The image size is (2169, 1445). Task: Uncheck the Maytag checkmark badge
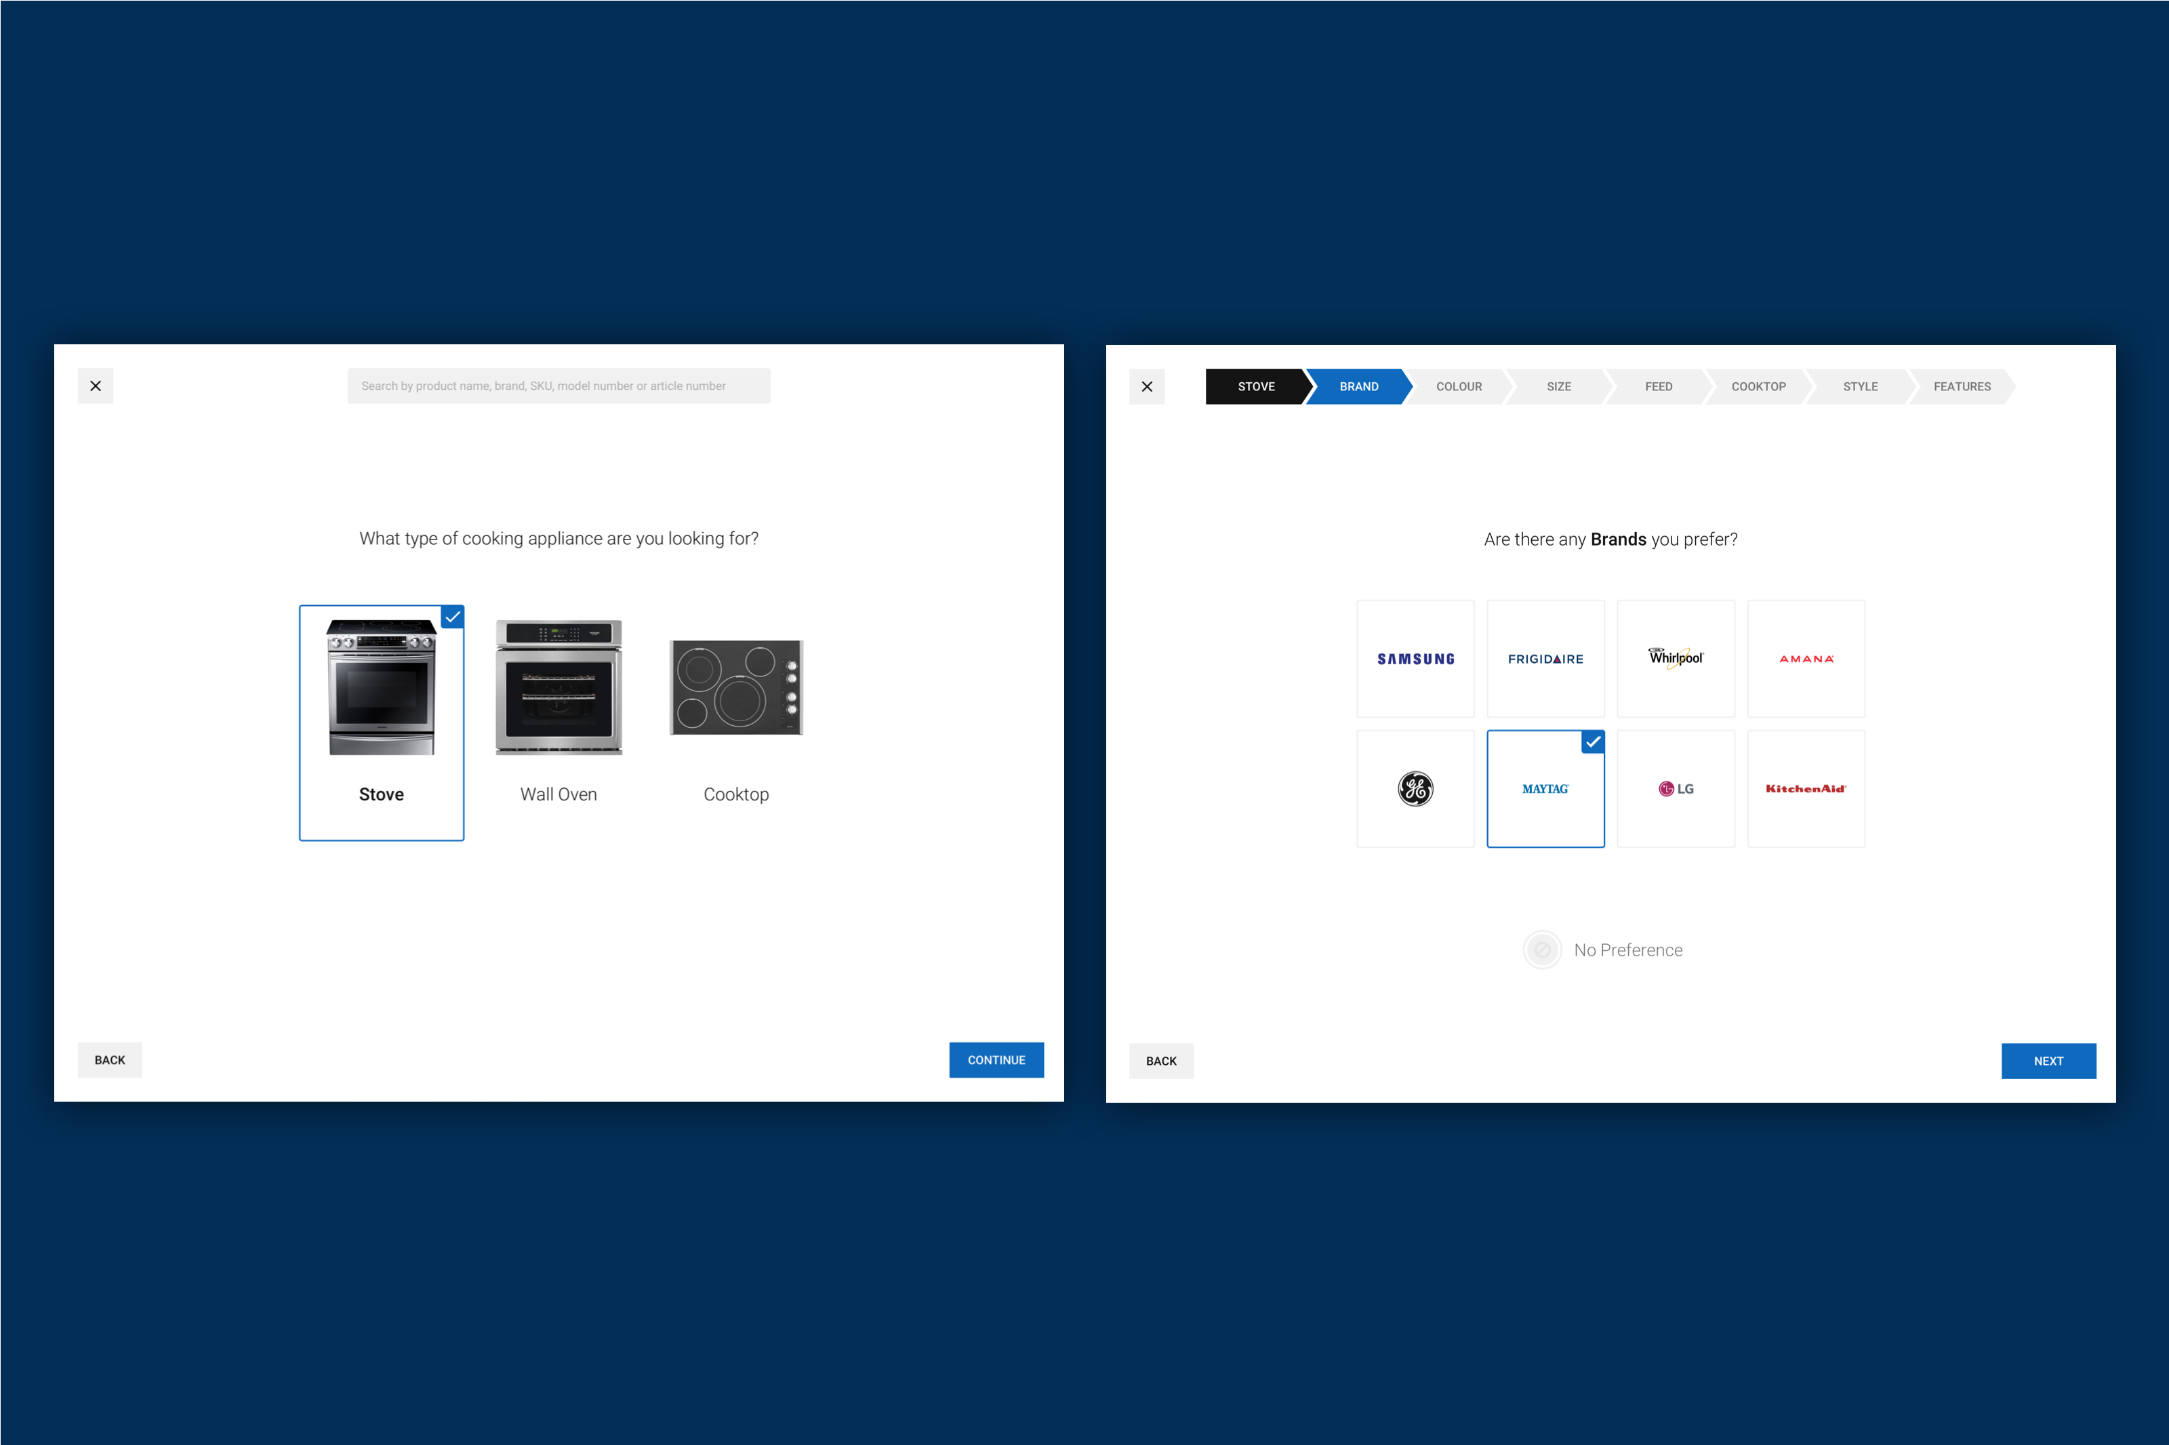click(x=1593, y=742)
